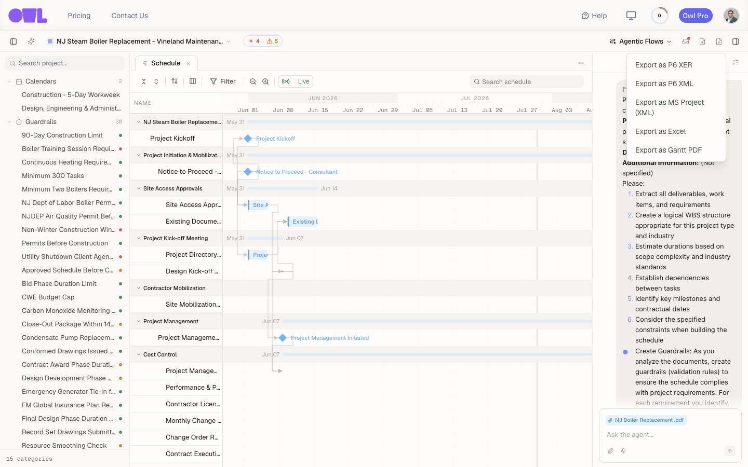The image size is (748, 467).
Task: Switch to the Schedule tab
Action: point(166,63)
